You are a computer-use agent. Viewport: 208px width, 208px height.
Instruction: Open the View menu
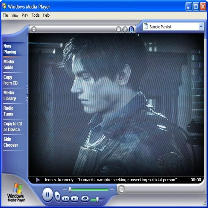pos(15,15)
